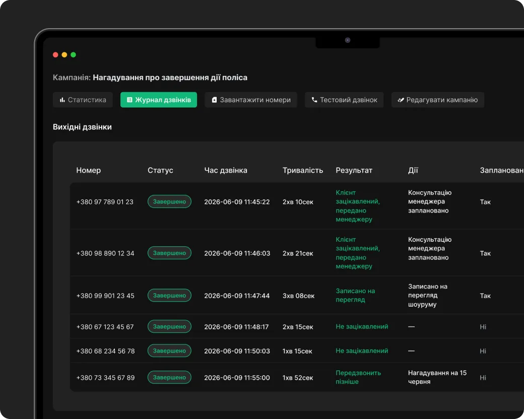Image resolution: width=524 pixels, height=419 pixels.
Task: Click call time 2026-06-09 11:47:44
Action: (237, 296)
